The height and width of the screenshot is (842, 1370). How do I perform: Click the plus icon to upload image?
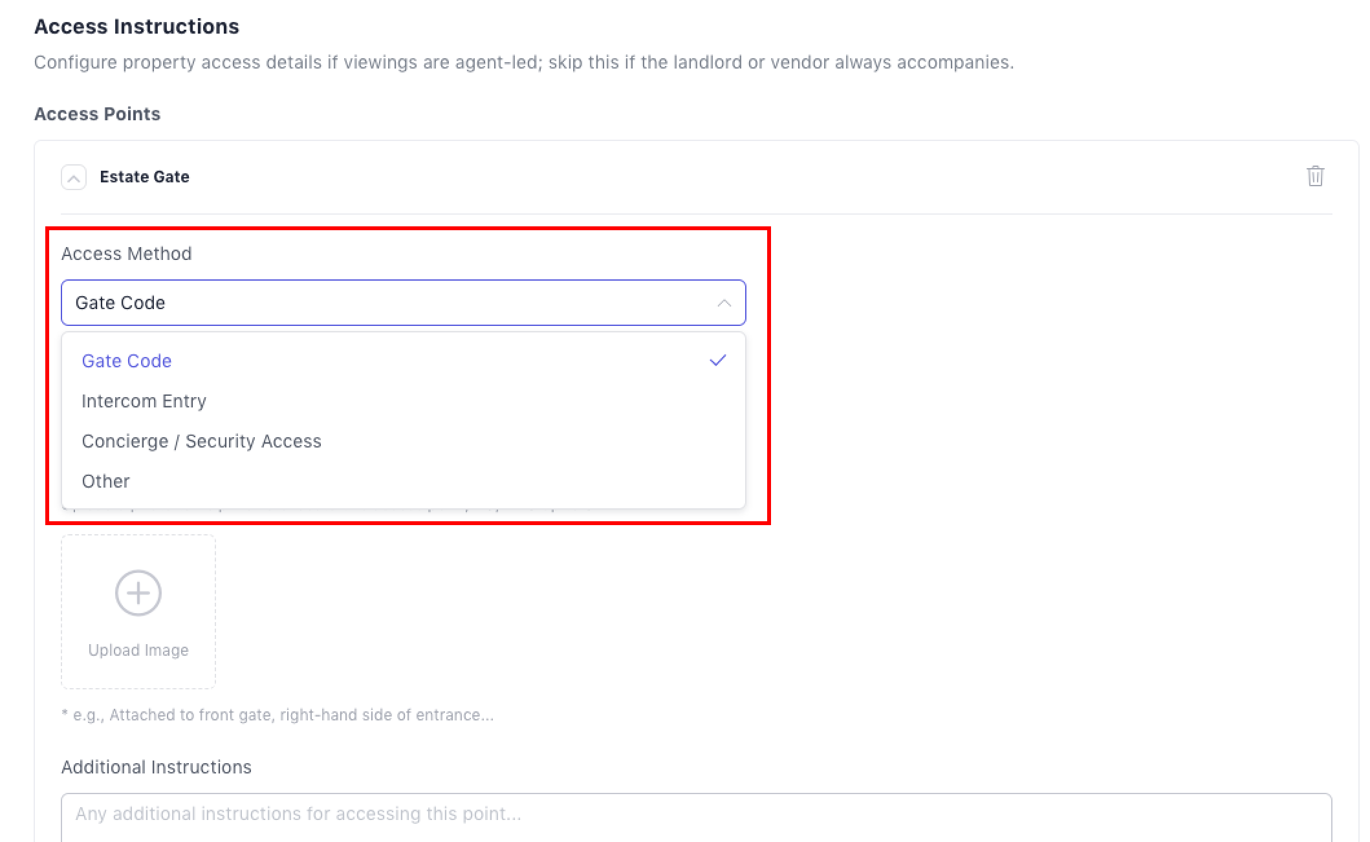point(138,593)
